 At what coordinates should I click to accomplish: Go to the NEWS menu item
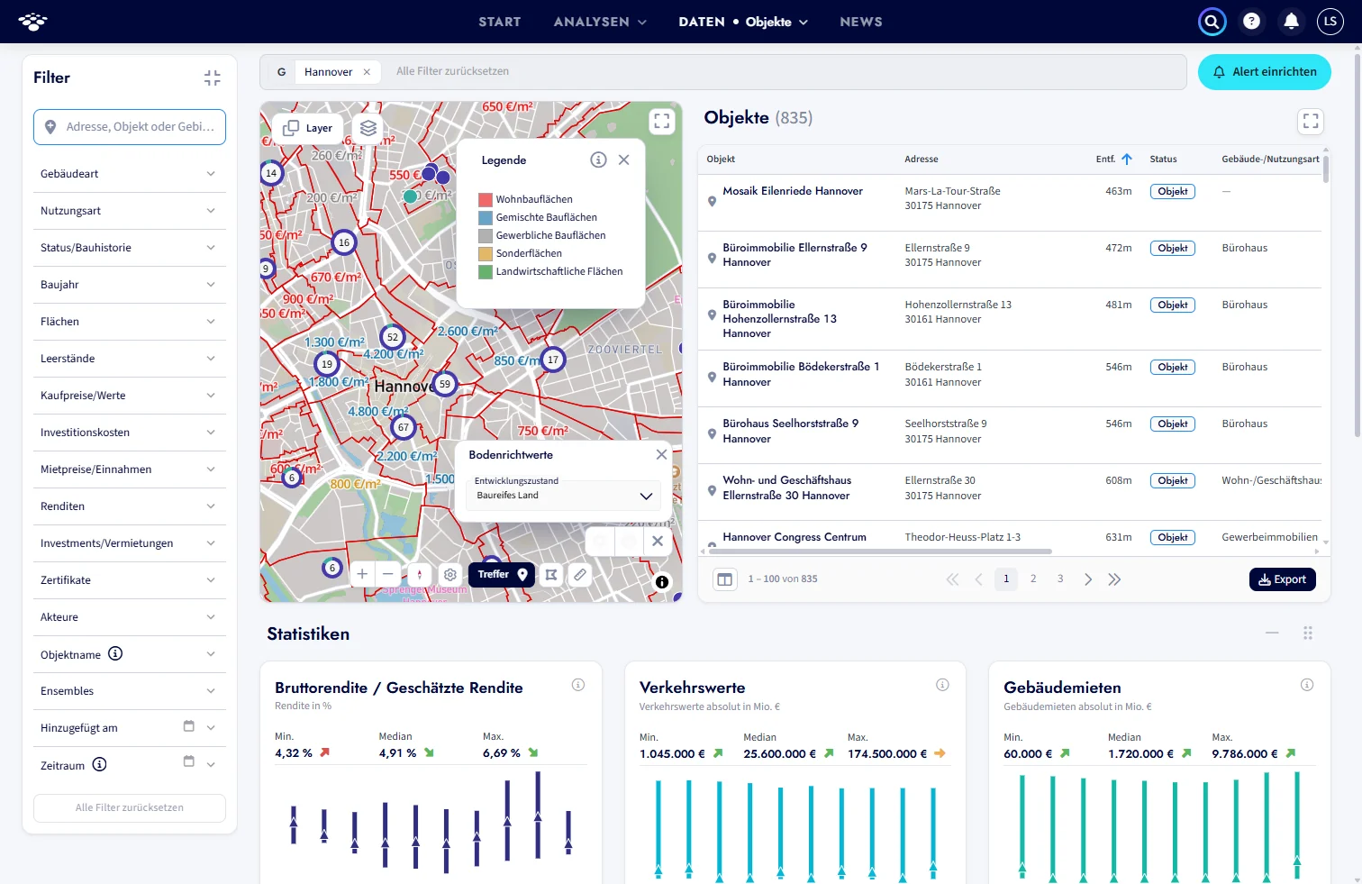click(x=861, y=22)
